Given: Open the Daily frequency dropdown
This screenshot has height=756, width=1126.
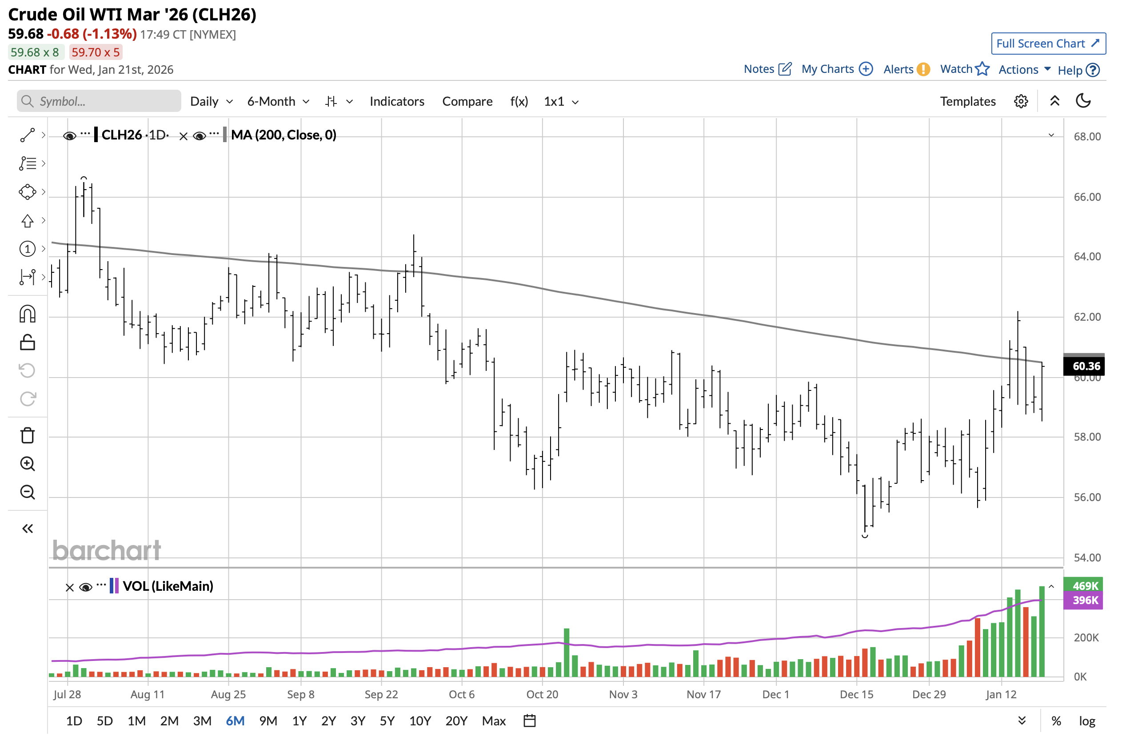Looking at the screenshot, I should 211,101.
